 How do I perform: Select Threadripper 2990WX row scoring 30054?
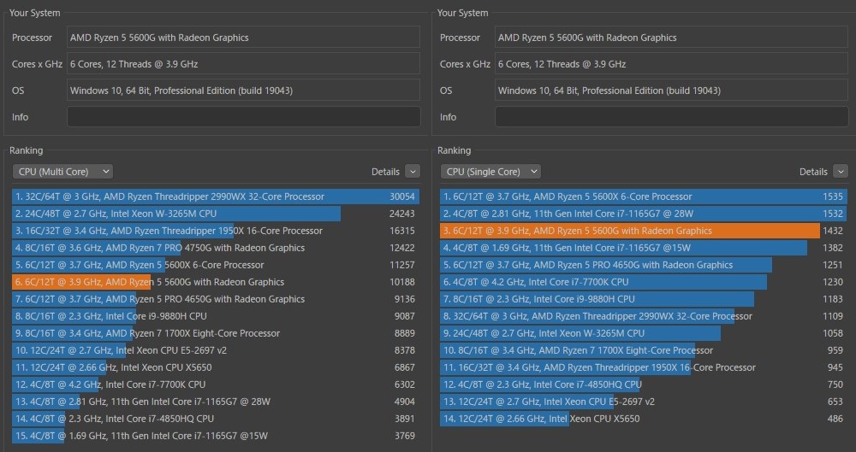216,197
